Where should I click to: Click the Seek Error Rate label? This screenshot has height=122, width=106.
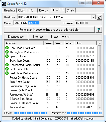[x=19, y=69]
